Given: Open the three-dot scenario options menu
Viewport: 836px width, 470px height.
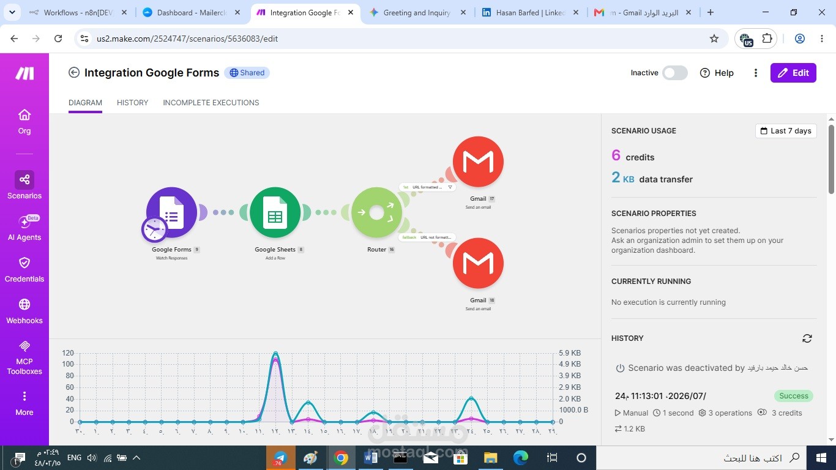Looking at the screenshot, I should (x=756, y=73).
